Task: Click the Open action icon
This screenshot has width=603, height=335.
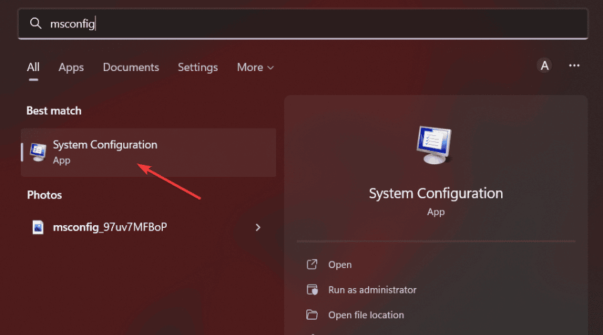Action: click(x=312, y=264)
